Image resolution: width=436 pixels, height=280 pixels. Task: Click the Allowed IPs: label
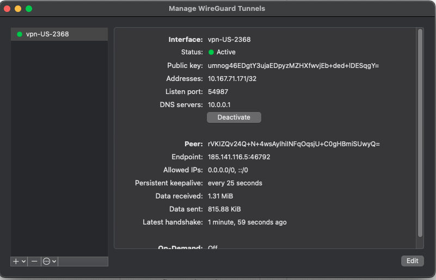pyautogui.click(x=183, y=170)
